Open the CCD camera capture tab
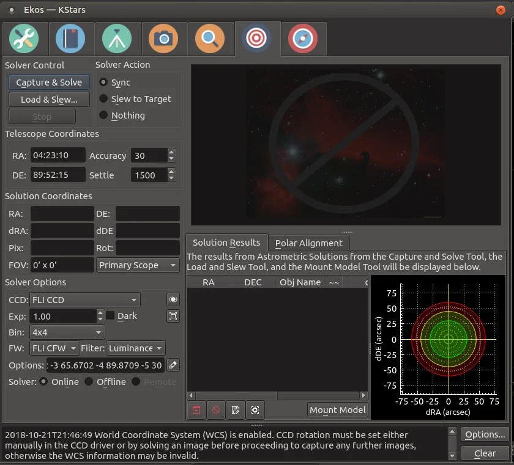Image resolution: width=514 pixels, height=465 pixels. point(163,38)
